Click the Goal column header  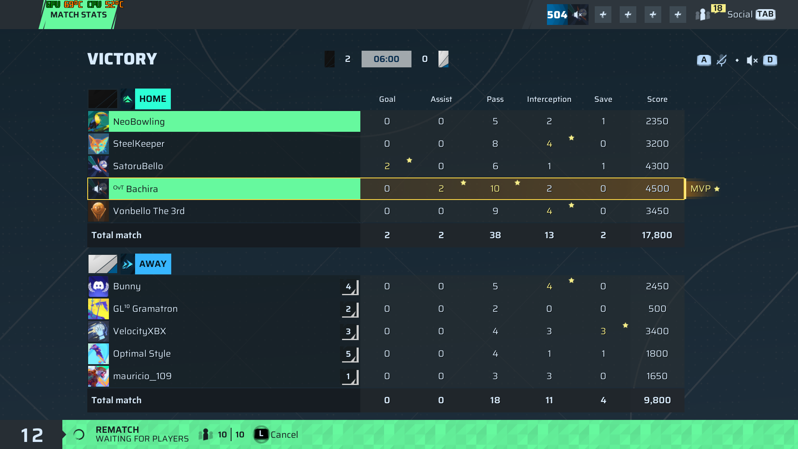(x=387, y=99)
